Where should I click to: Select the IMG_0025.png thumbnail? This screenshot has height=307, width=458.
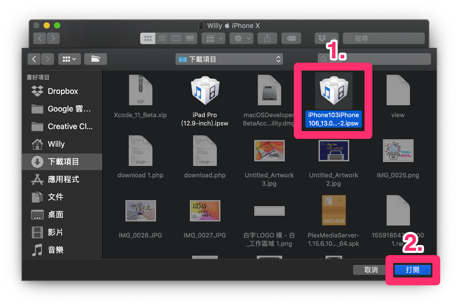tap(398, 151)
